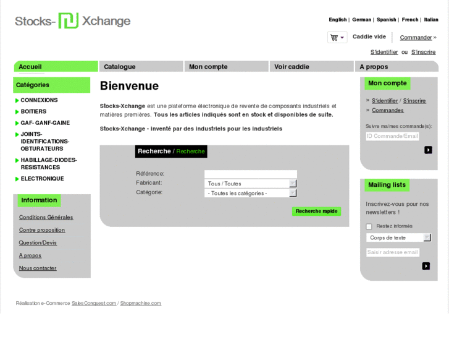
Task: Click the Stocks-Xchange logo
Action: click(x=73, y=20)
